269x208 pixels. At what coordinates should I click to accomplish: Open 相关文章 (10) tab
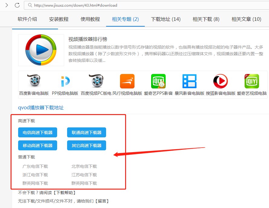point(246,19)
